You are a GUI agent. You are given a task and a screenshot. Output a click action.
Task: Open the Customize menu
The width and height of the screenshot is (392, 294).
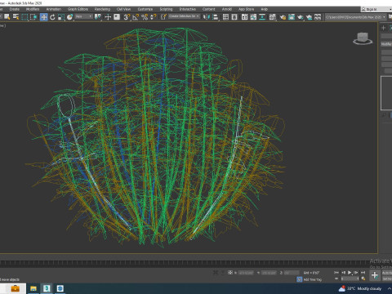point(145,9)
